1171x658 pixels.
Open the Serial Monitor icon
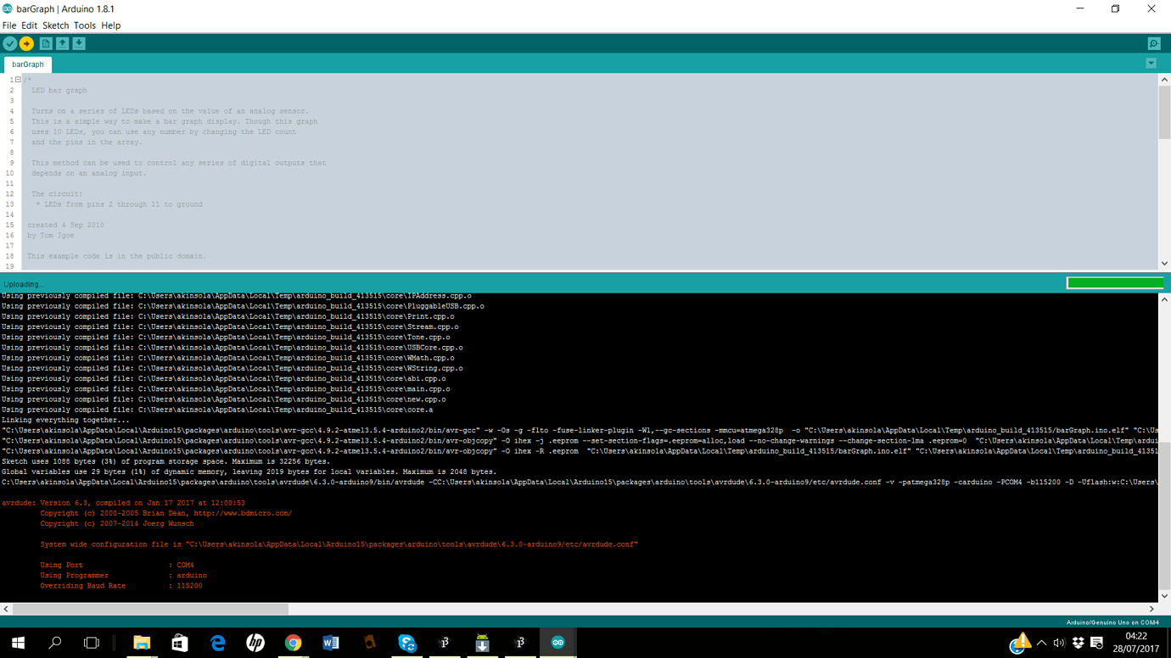point(1154,42)
